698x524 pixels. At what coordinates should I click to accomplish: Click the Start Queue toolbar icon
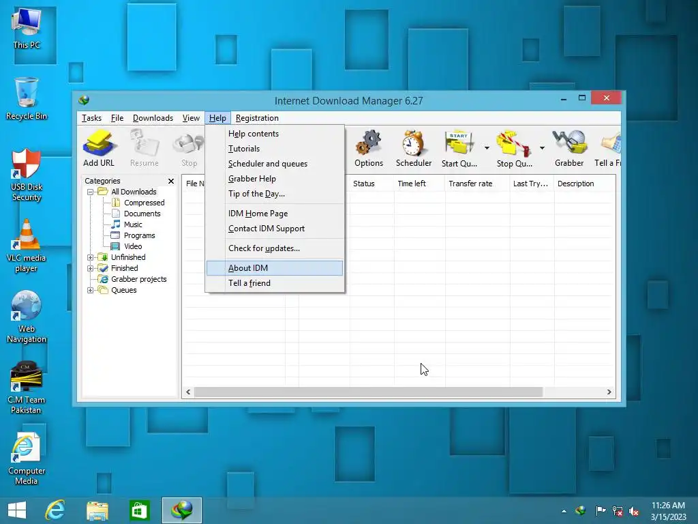pyautogui.click(x=459, y=148)
